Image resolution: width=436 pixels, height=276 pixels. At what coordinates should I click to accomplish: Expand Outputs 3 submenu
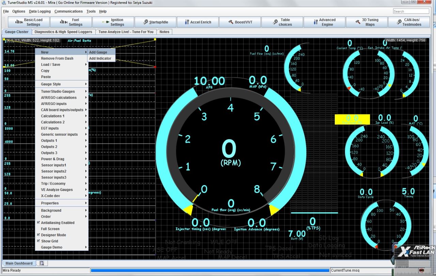click(62, 153)
